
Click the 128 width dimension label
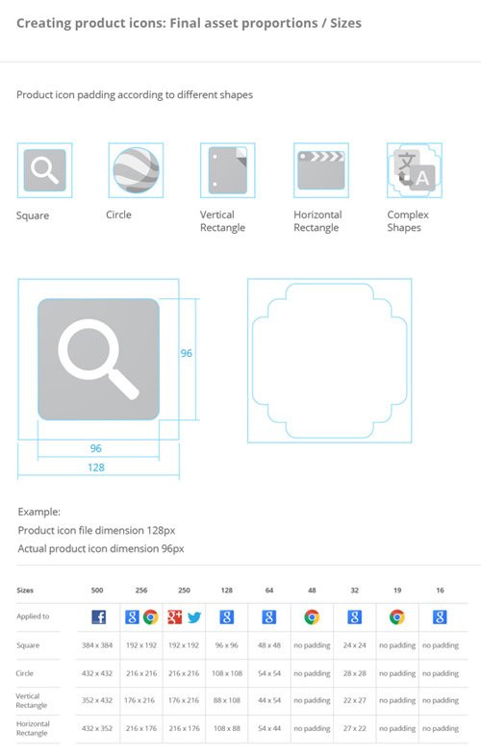[x=96, y=467]
